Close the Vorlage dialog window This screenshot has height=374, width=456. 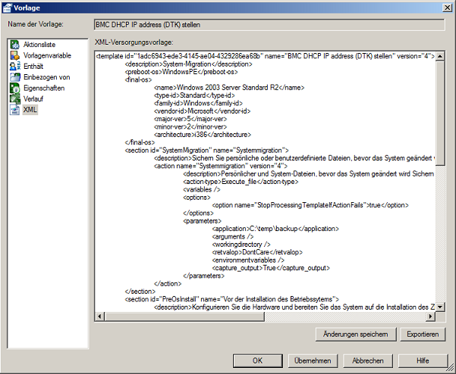click(446, 7)
